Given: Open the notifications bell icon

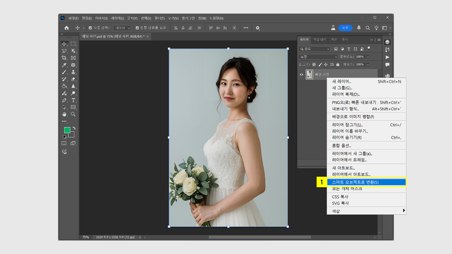Looking at the screenshot, I should 359,28.
